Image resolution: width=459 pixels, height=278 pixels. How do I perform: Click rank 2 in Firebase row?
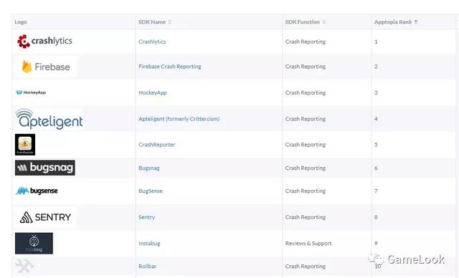point(376,67)
